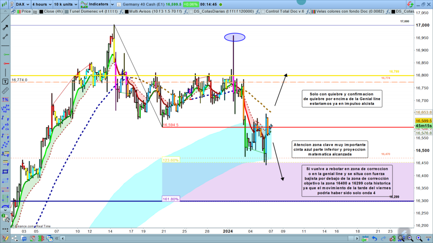Viewport: 433px width, 243px height.
Task: Select the rectangle drawing tool
Action: click(x=5, y=172)
